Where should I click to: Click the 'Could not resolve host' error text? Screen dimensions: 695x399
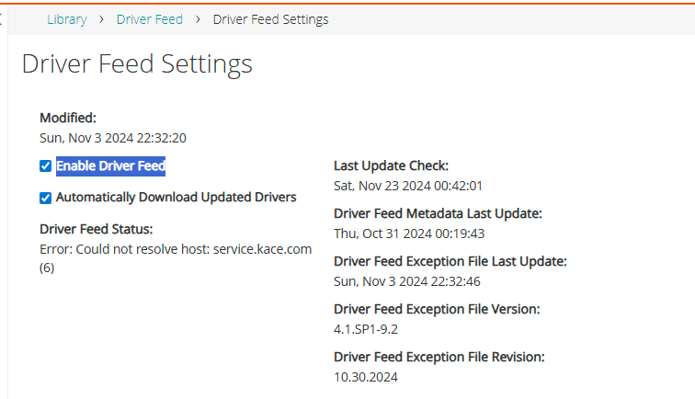click(176, 249)
